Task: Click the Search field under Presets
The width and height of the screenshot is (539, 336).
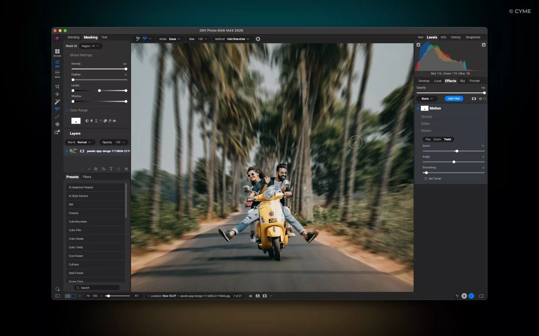Action: click(97, 288)
